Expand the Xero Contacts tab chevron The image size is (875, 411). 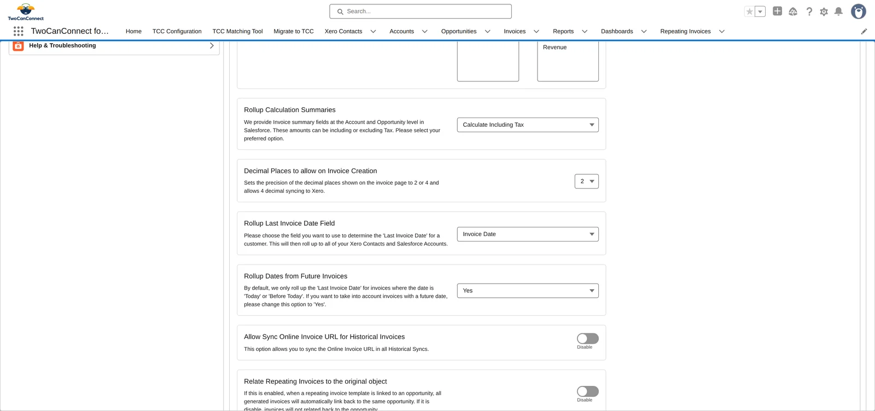coord(374,32)
